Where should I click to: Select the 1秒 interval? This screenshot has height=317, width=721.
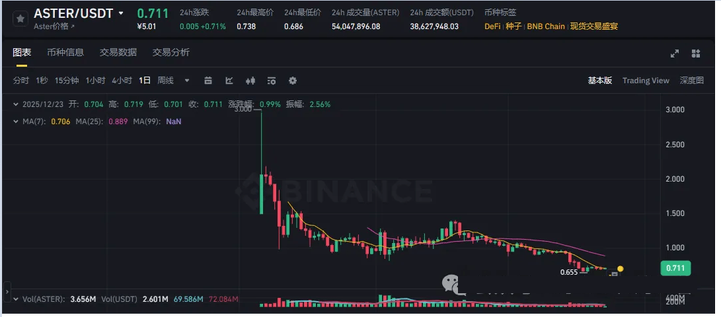(42, 81)
